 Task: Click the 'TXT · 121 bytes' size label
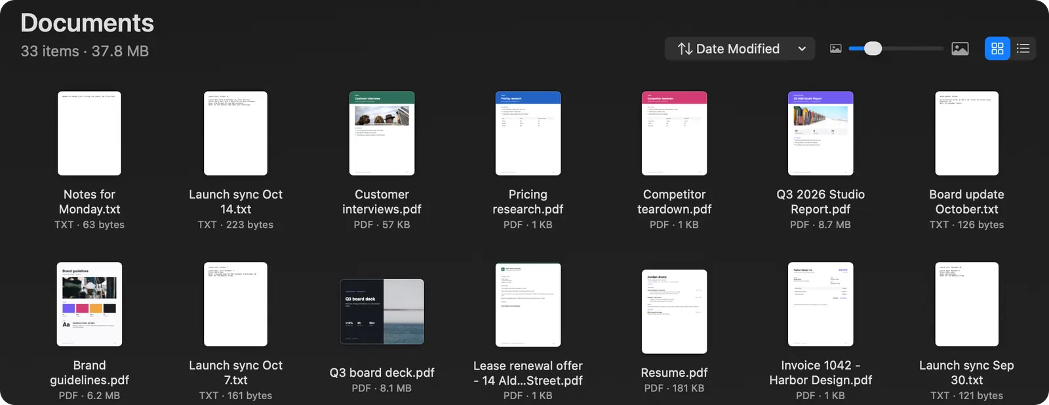point(966,396)
